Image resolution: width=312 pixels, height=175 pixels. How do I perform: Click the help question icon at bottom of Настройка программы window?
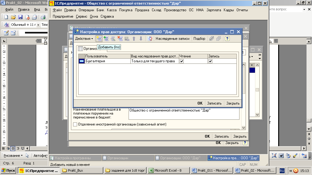[245, 143]
